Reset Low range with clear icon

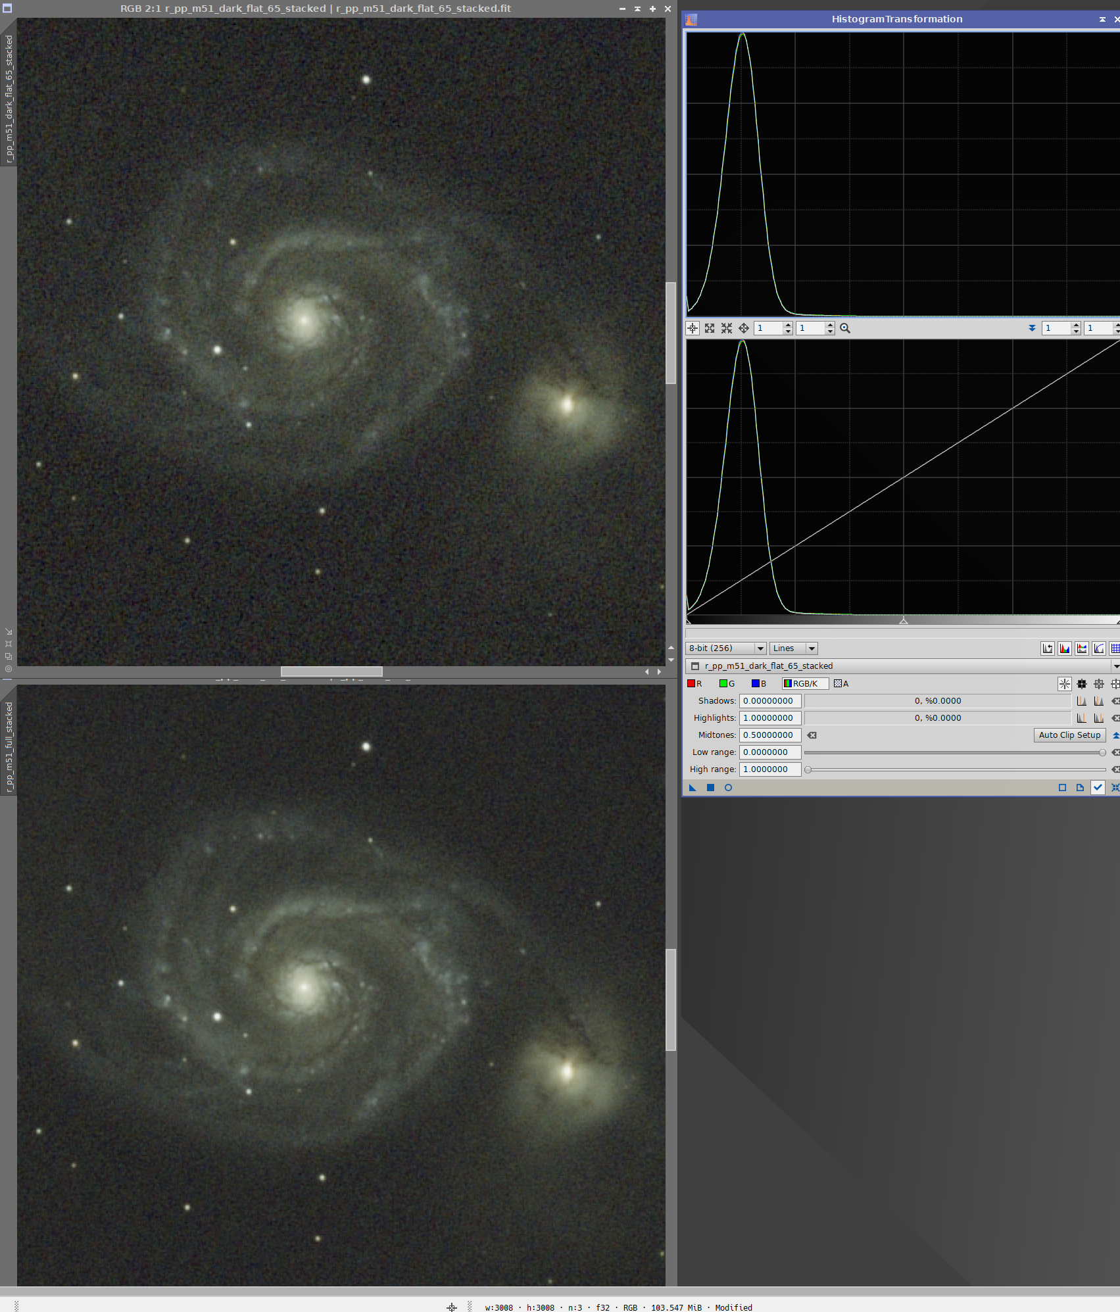coord(1115,752)
